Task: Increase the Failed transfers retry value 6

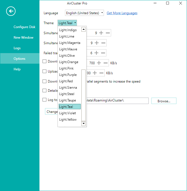Action: click(96, 53)
